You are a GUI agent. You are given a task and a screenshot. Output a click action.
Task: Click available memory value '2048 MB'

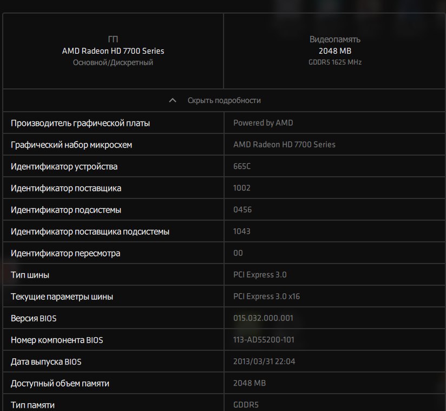250,383
